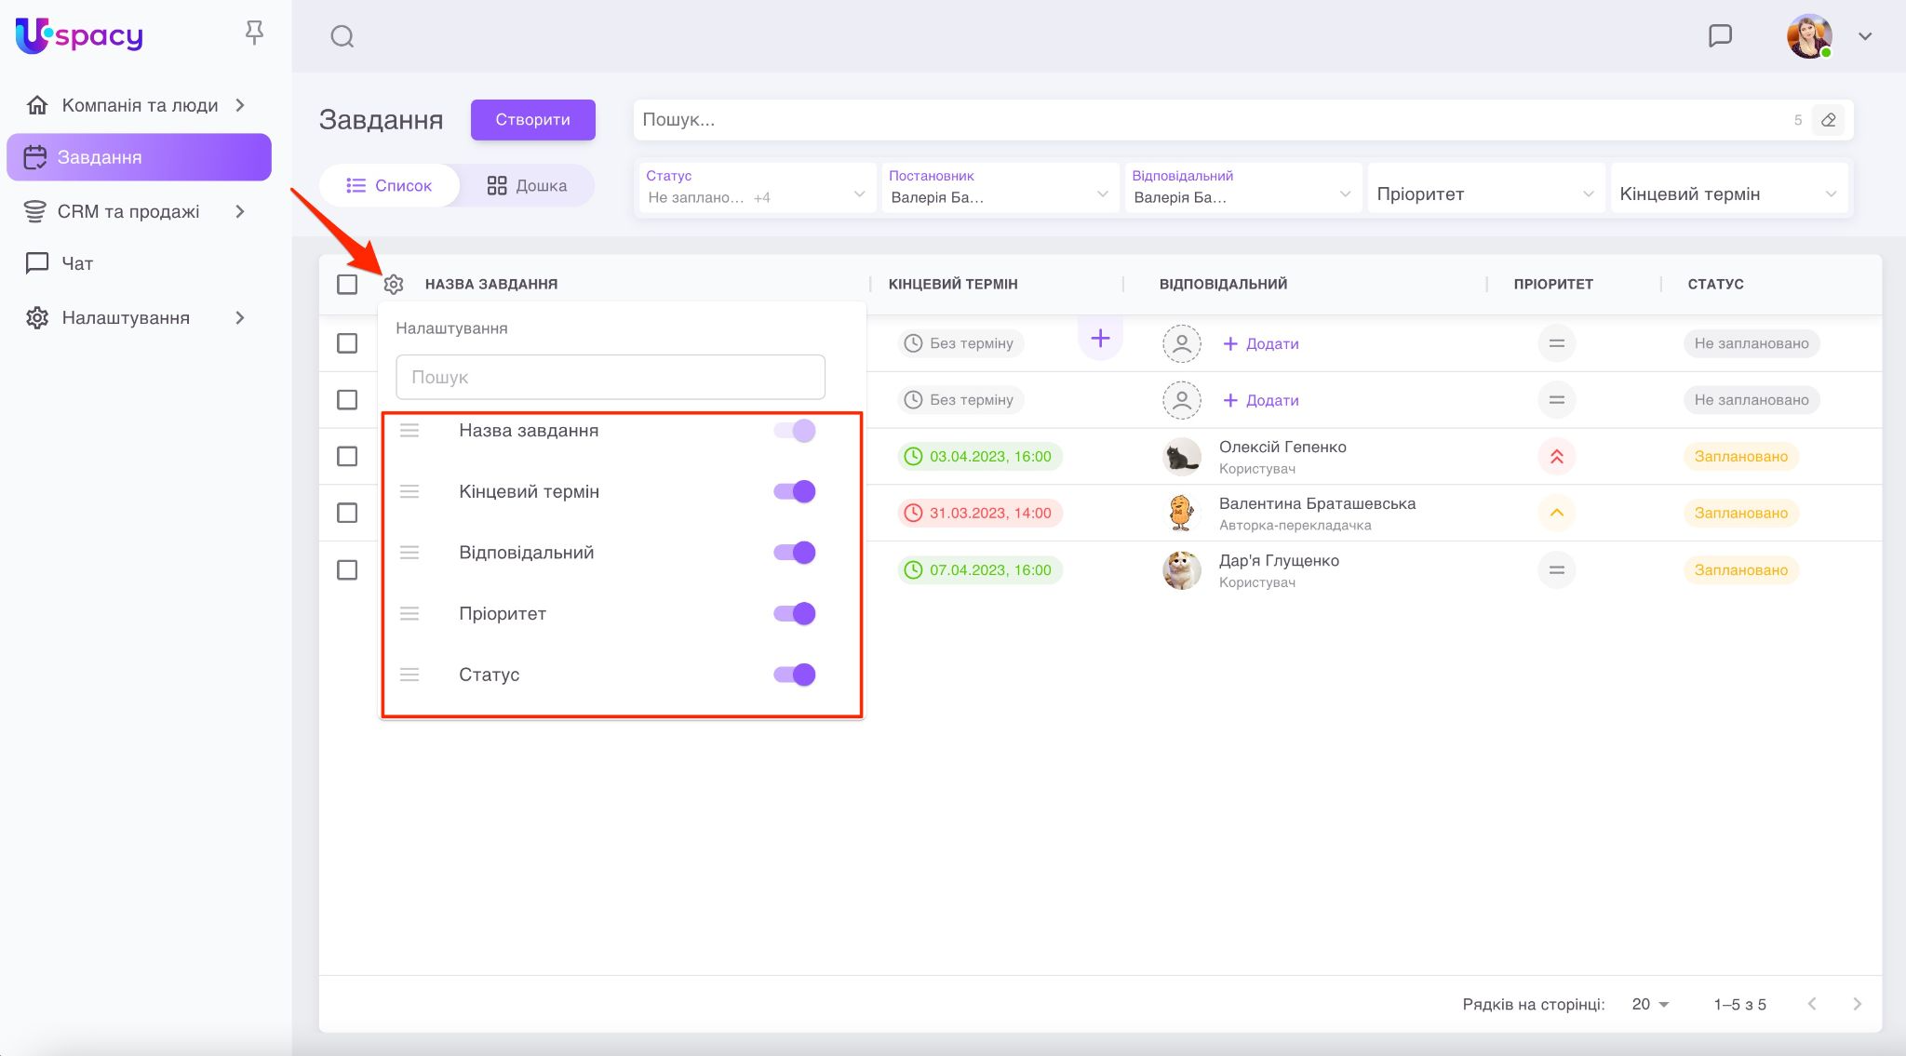
Task: Grab the drag handle beside Статус
Action: coord(409,675)
